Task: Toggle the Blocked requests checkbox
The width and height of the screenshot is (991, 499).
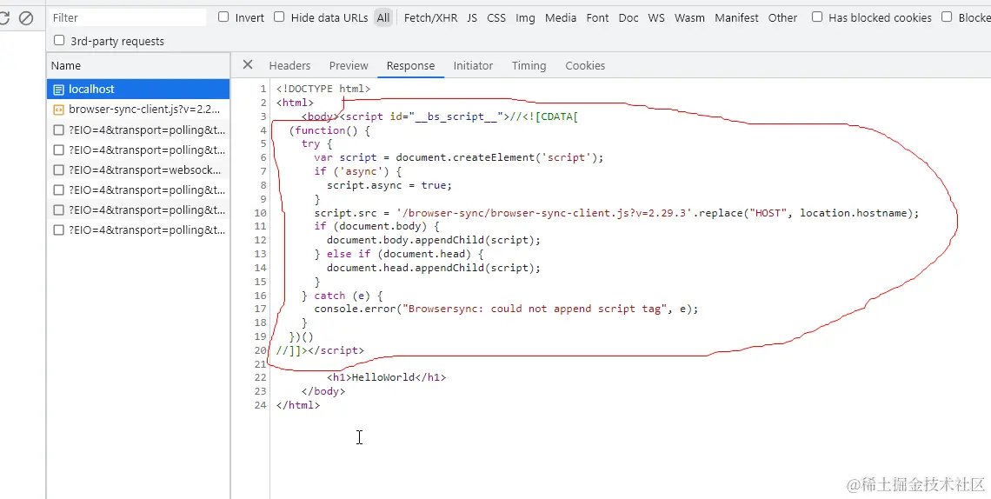Action: coord(947,17)
